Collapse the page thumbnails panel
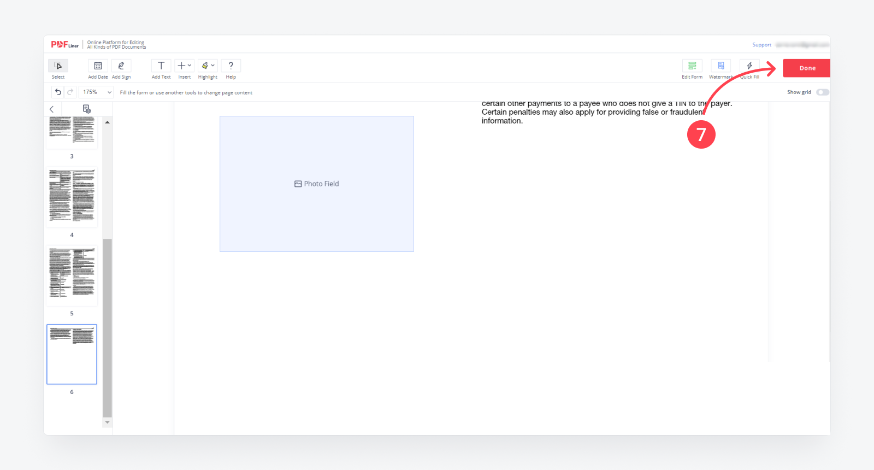This screenshot has width=874, height=470. [52, 109]
